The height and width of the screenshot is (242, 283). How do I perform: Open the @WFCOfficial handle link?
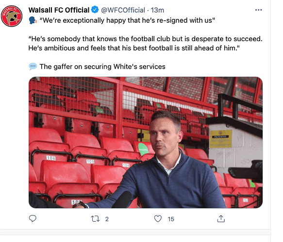(x=123, y=10)
